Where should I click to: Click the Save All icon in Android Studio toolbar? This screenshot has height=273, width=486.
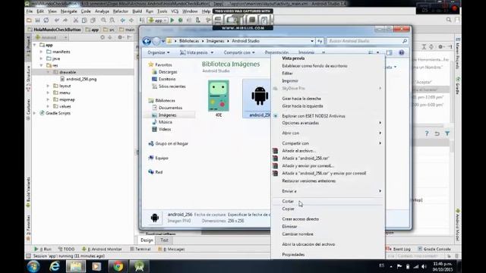(x=37, y=20)
